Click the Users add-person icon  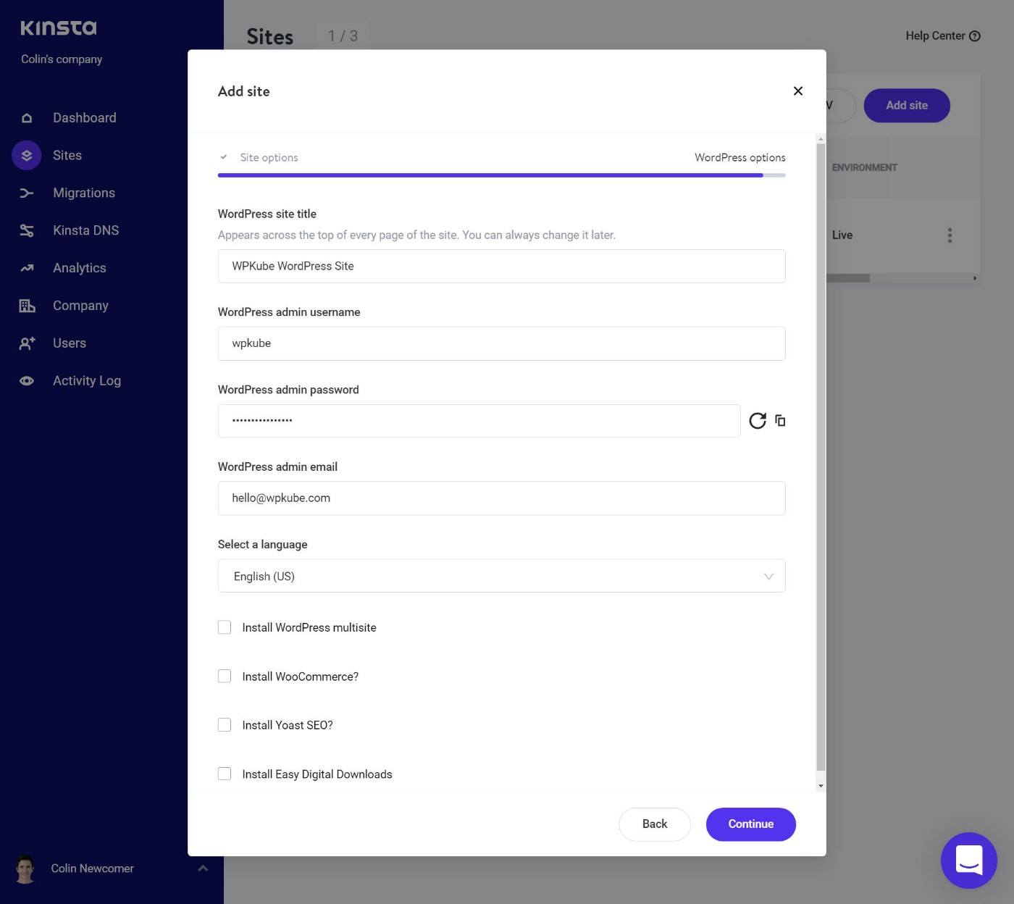coord(27,343)
